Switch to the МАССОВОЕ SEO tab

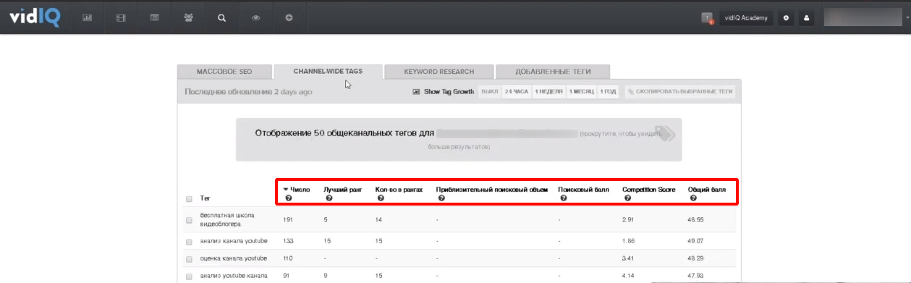(x=224, y=72)
